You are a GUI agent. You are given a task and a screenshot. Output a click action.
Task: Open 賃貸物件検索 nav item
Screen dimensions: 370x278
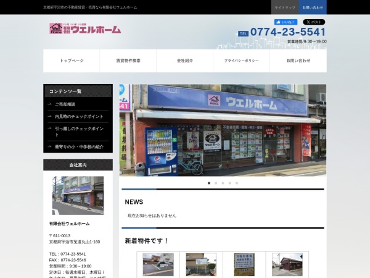128,61
